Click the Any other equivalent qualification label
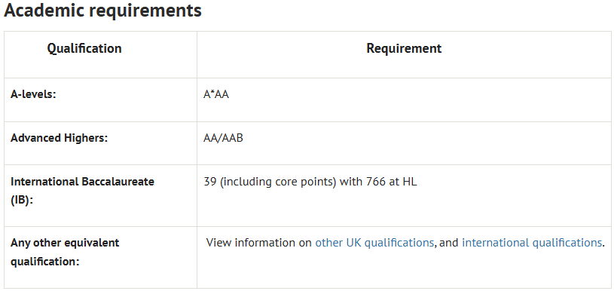The image size is (614, 291). (x=65, y=252)
